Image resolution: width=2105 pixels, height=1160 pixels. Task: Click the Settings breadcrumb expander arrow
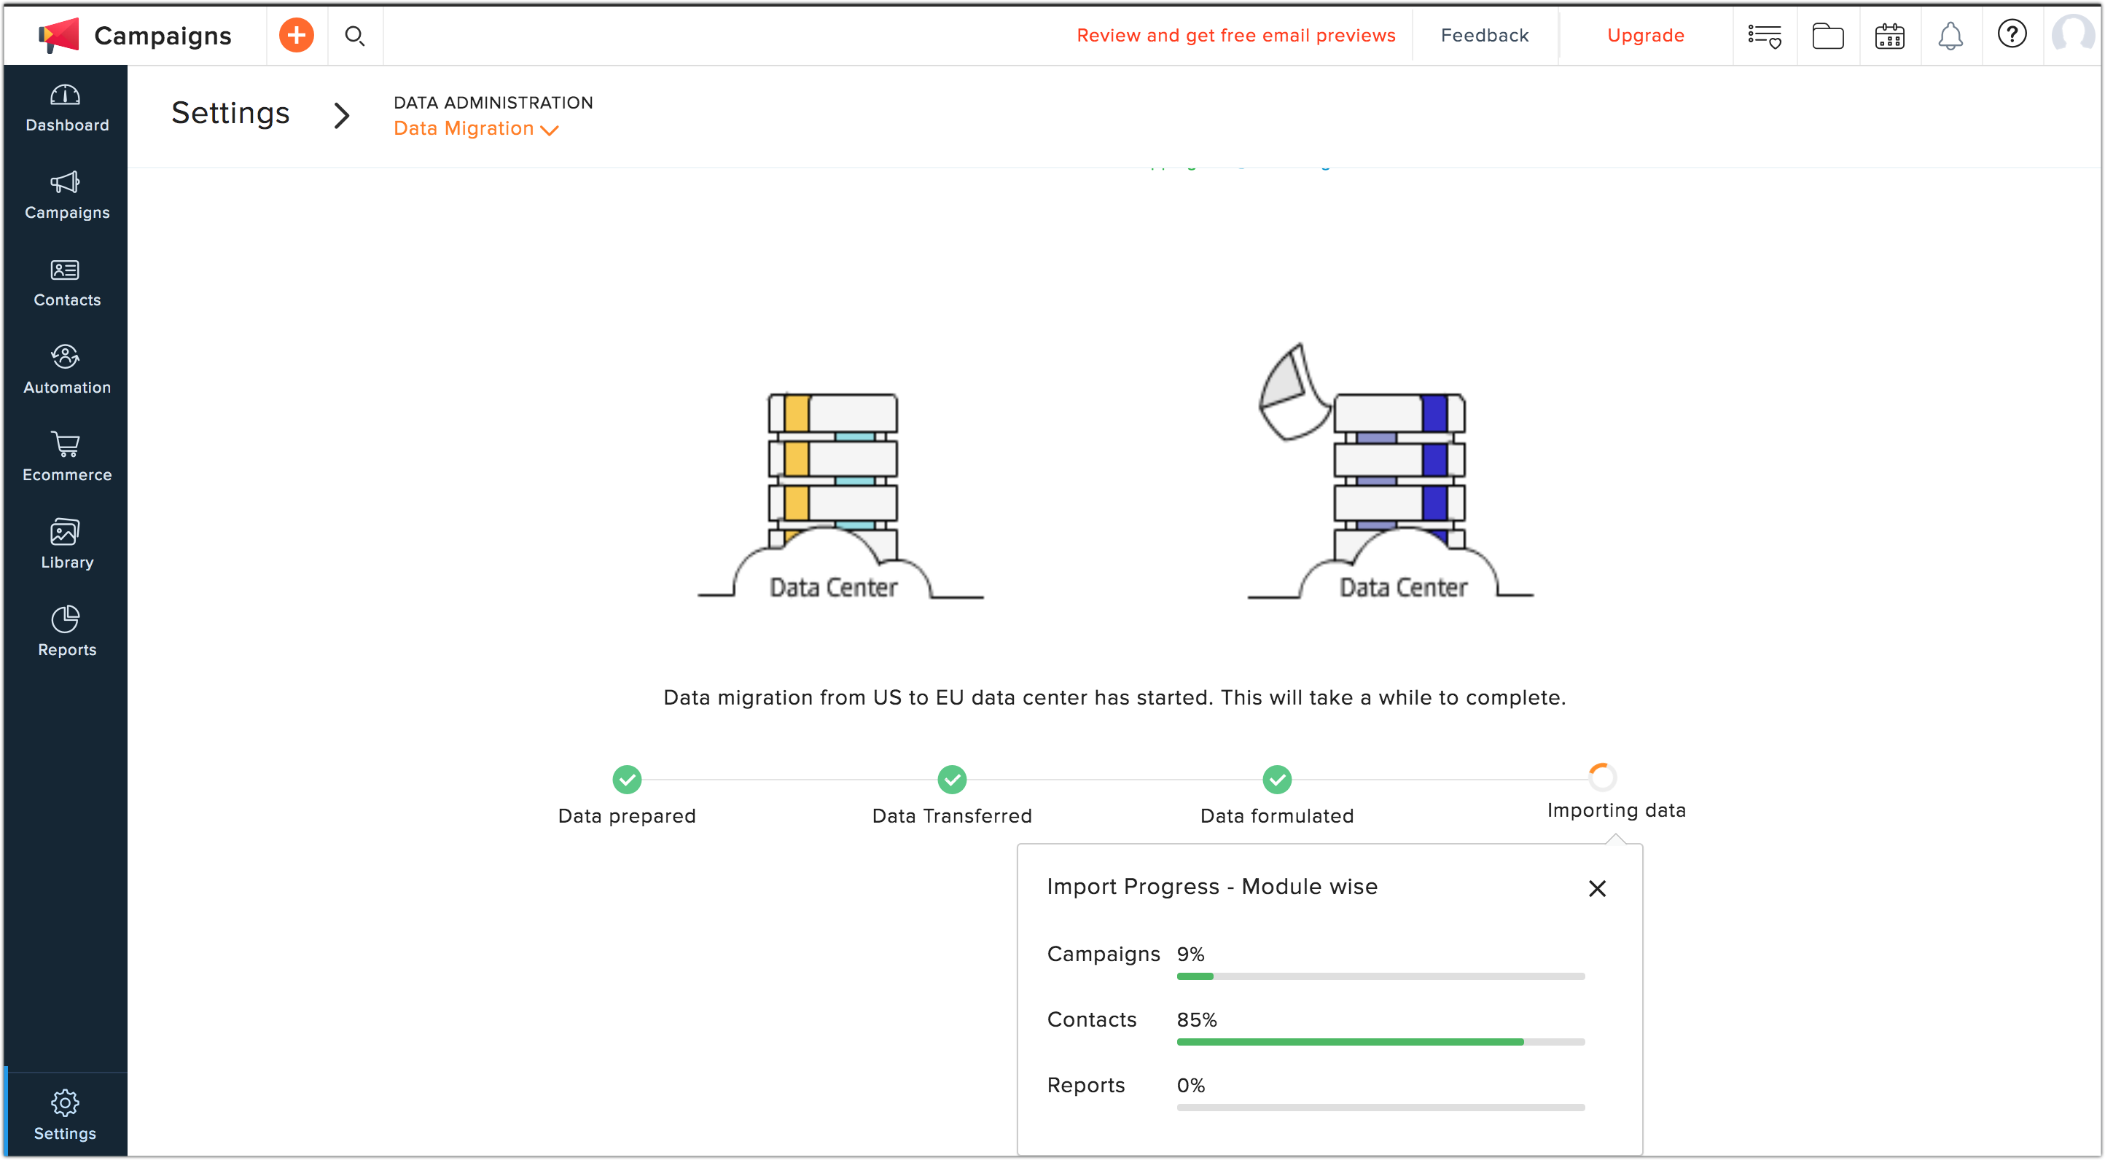(340, 114)
